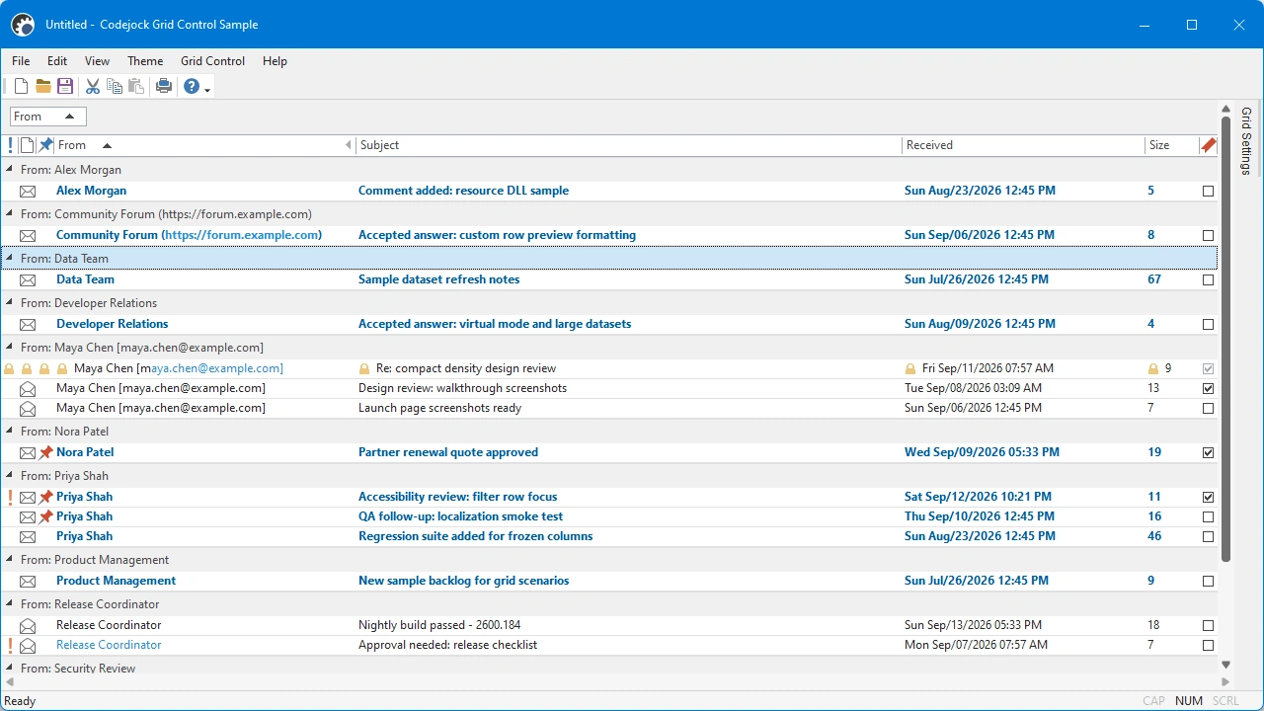Image resolution: width=1264 pixels, height=711 pixels.
Task: Uncheck the Partner renewal quote approved checkbox
Action: [1208, 453]
